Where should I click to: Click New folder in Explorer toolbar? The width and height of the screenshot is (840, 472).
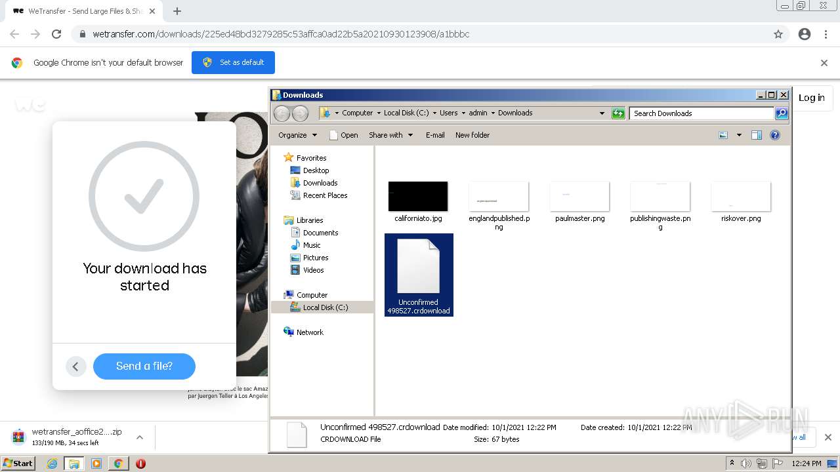point(472,135)
